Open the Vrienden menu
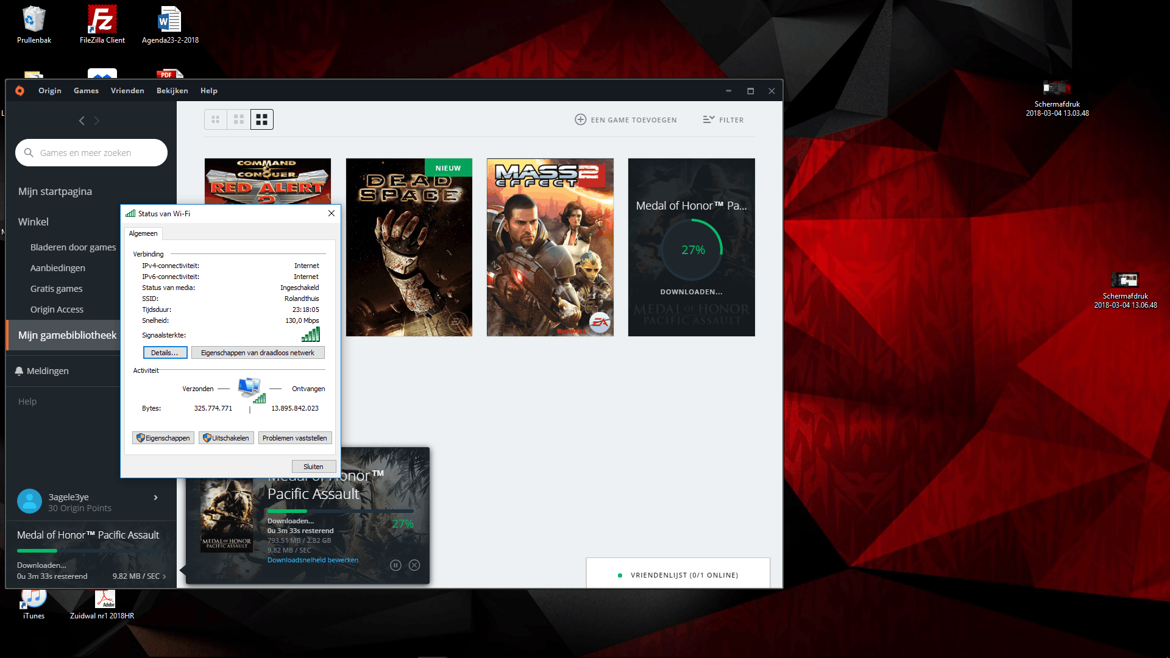 pyautogui.click(x=127, y=91)
